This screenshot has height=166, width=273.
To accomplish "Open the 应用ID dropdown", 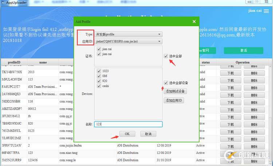I will (x=128, y=41).
